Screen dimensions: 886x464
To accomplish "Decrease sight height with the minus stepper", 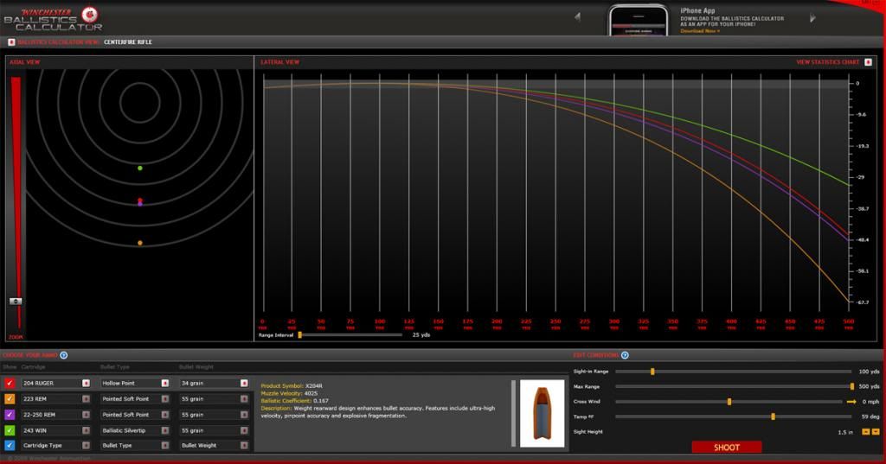I will coord(864,431).
